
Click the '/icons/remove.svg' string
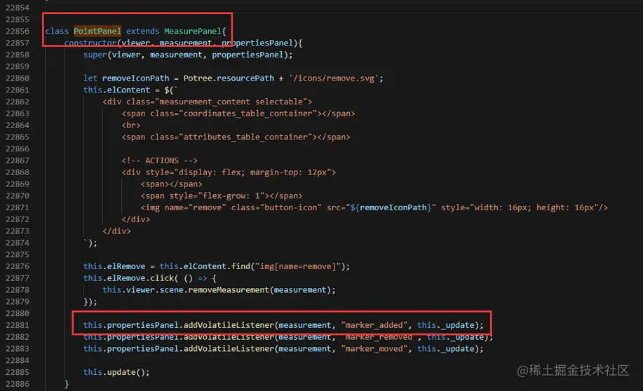(333, 78)
